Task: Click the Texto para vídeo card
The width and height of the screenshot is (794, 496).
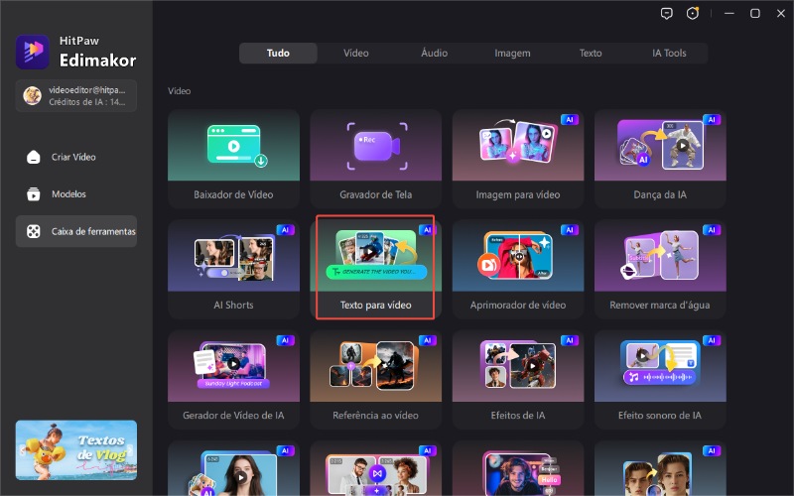Action: (375, 269)
